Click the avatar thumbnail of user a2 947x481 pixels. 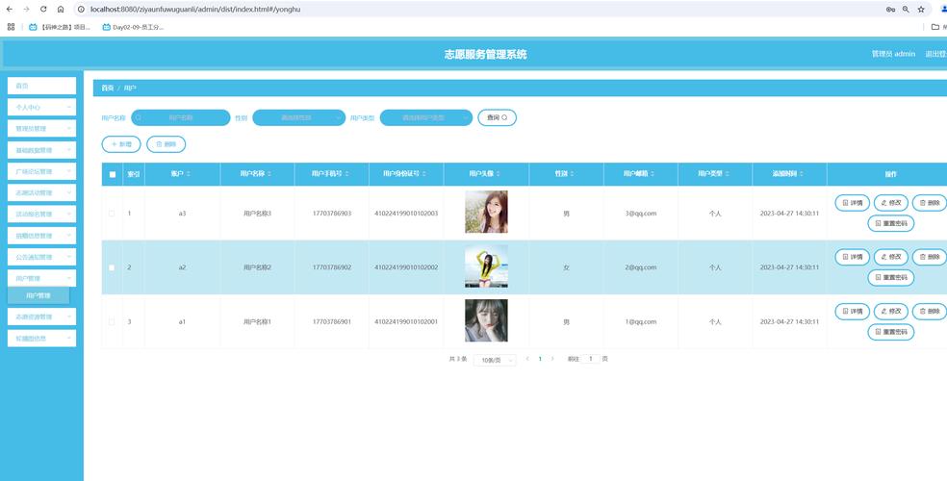(486, 266)
